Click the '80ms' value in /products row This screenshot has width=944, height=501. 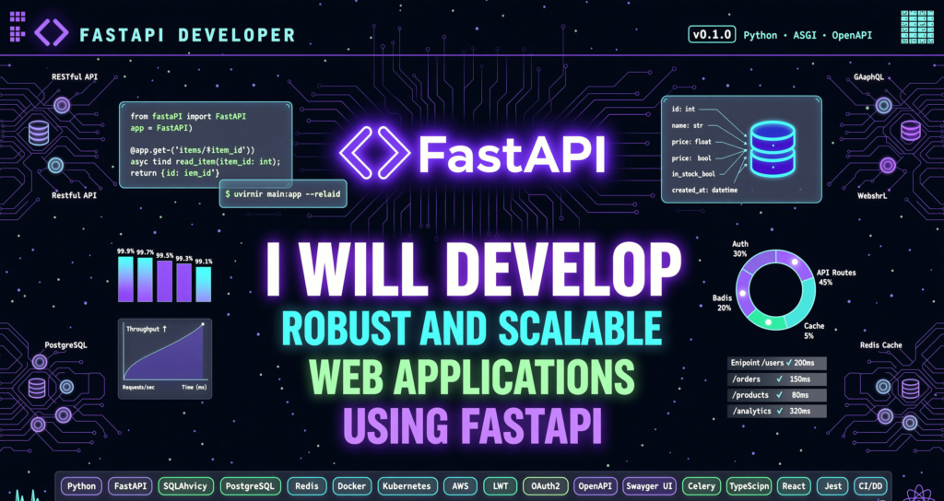[x=802, y=395]
